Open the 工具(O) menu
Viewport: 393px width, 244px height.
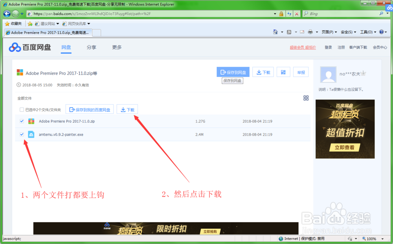[x=368, y=32]
